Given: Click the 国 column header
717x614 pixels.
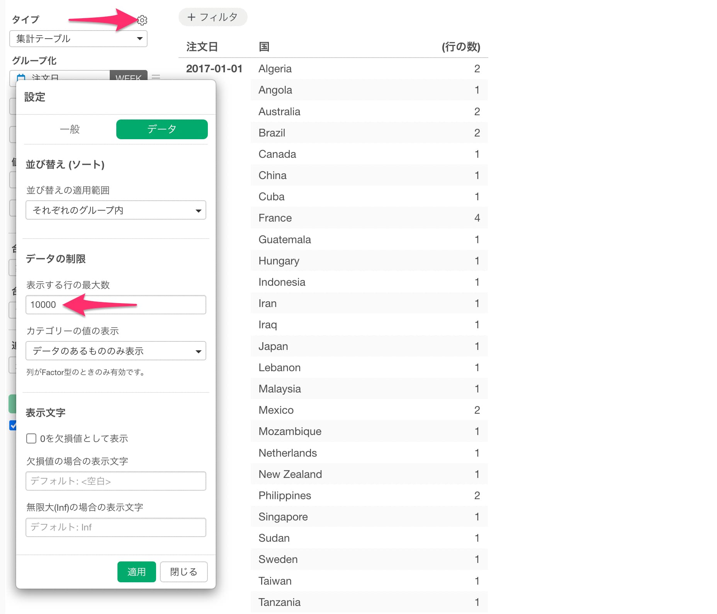Looking at the screenshot, I should 264,47.
